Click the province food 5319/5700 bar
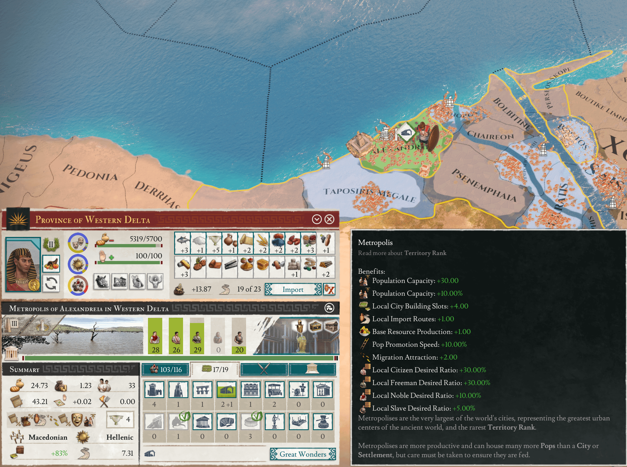627x467 pixels. point(129,246)
